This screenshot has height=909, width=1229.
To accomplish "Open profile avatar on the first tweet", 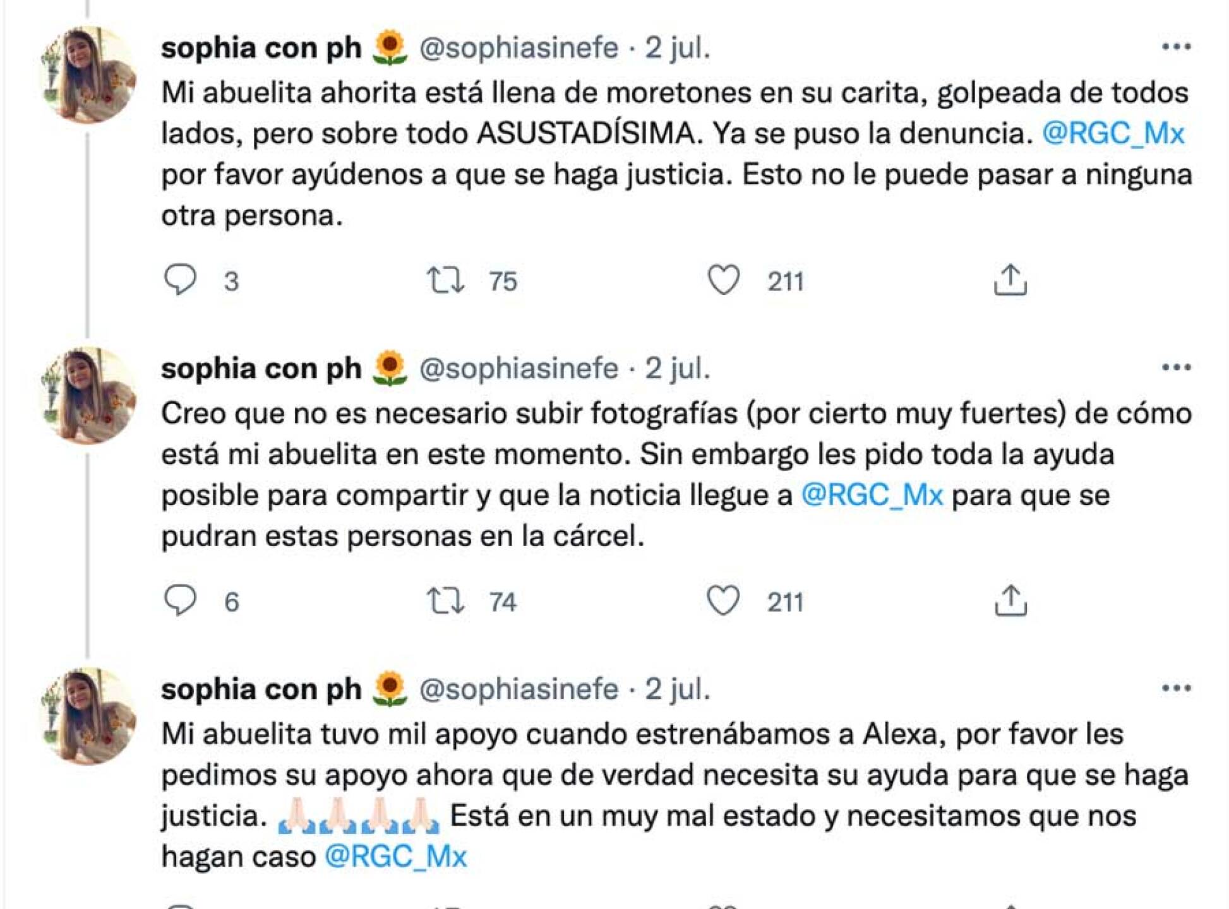I will (88, 74).
